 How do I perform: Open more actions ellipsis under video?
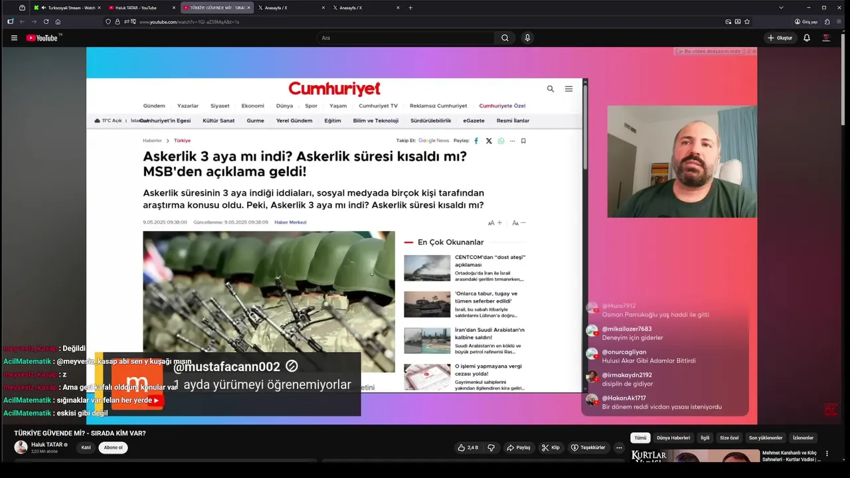(x=619, y=447)
